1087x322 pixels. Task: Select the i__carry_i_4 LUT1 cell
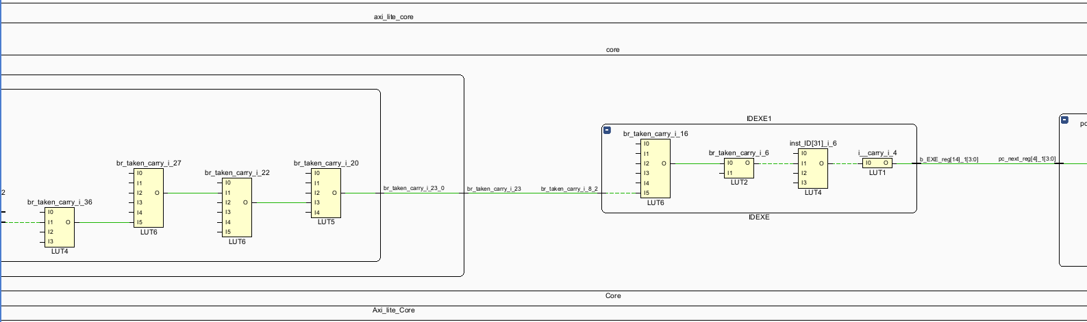[877, 163]
